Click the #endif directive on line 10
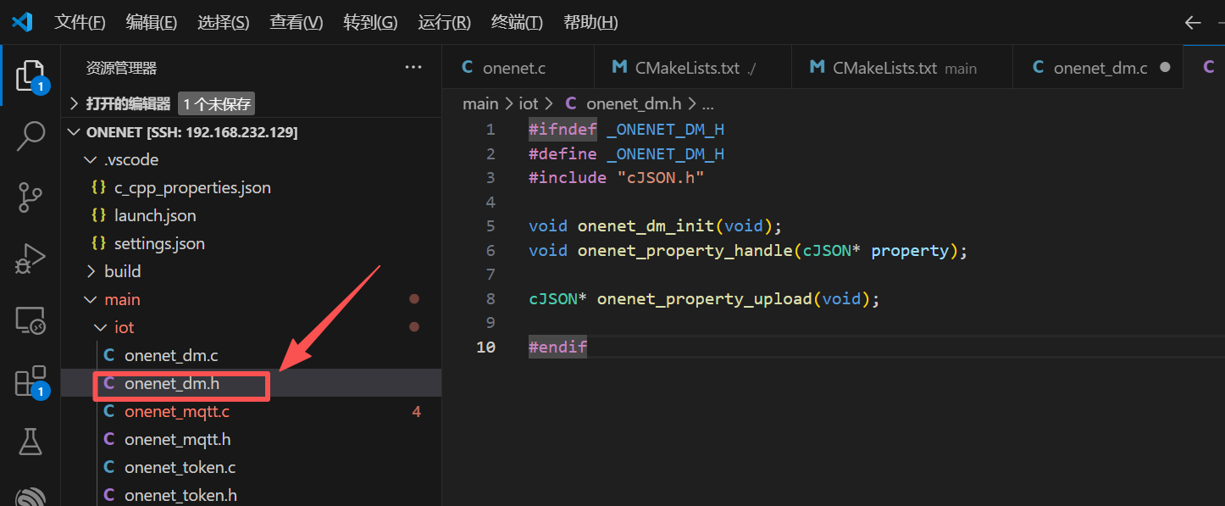The image size is (1225, 506). [x=557, y=348]
